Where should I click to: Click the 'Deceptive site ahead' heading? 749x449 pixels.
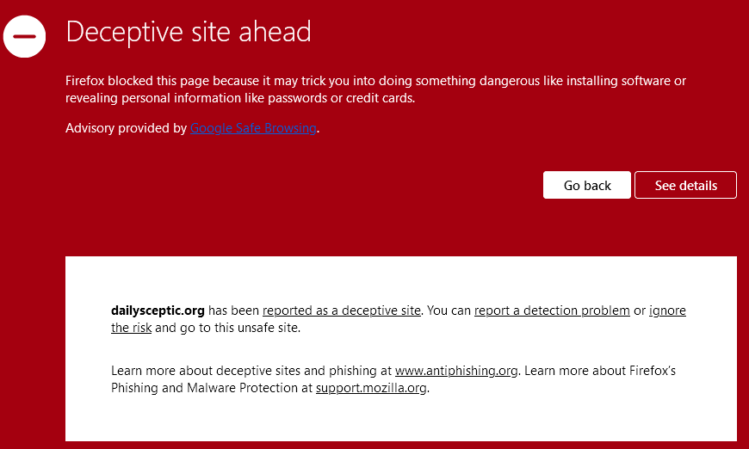click(x=188, y=32)
